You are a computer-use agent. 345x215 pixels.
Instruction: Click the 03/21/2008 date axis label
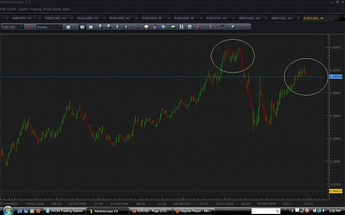pyautogui.click(x=225, y=203)
